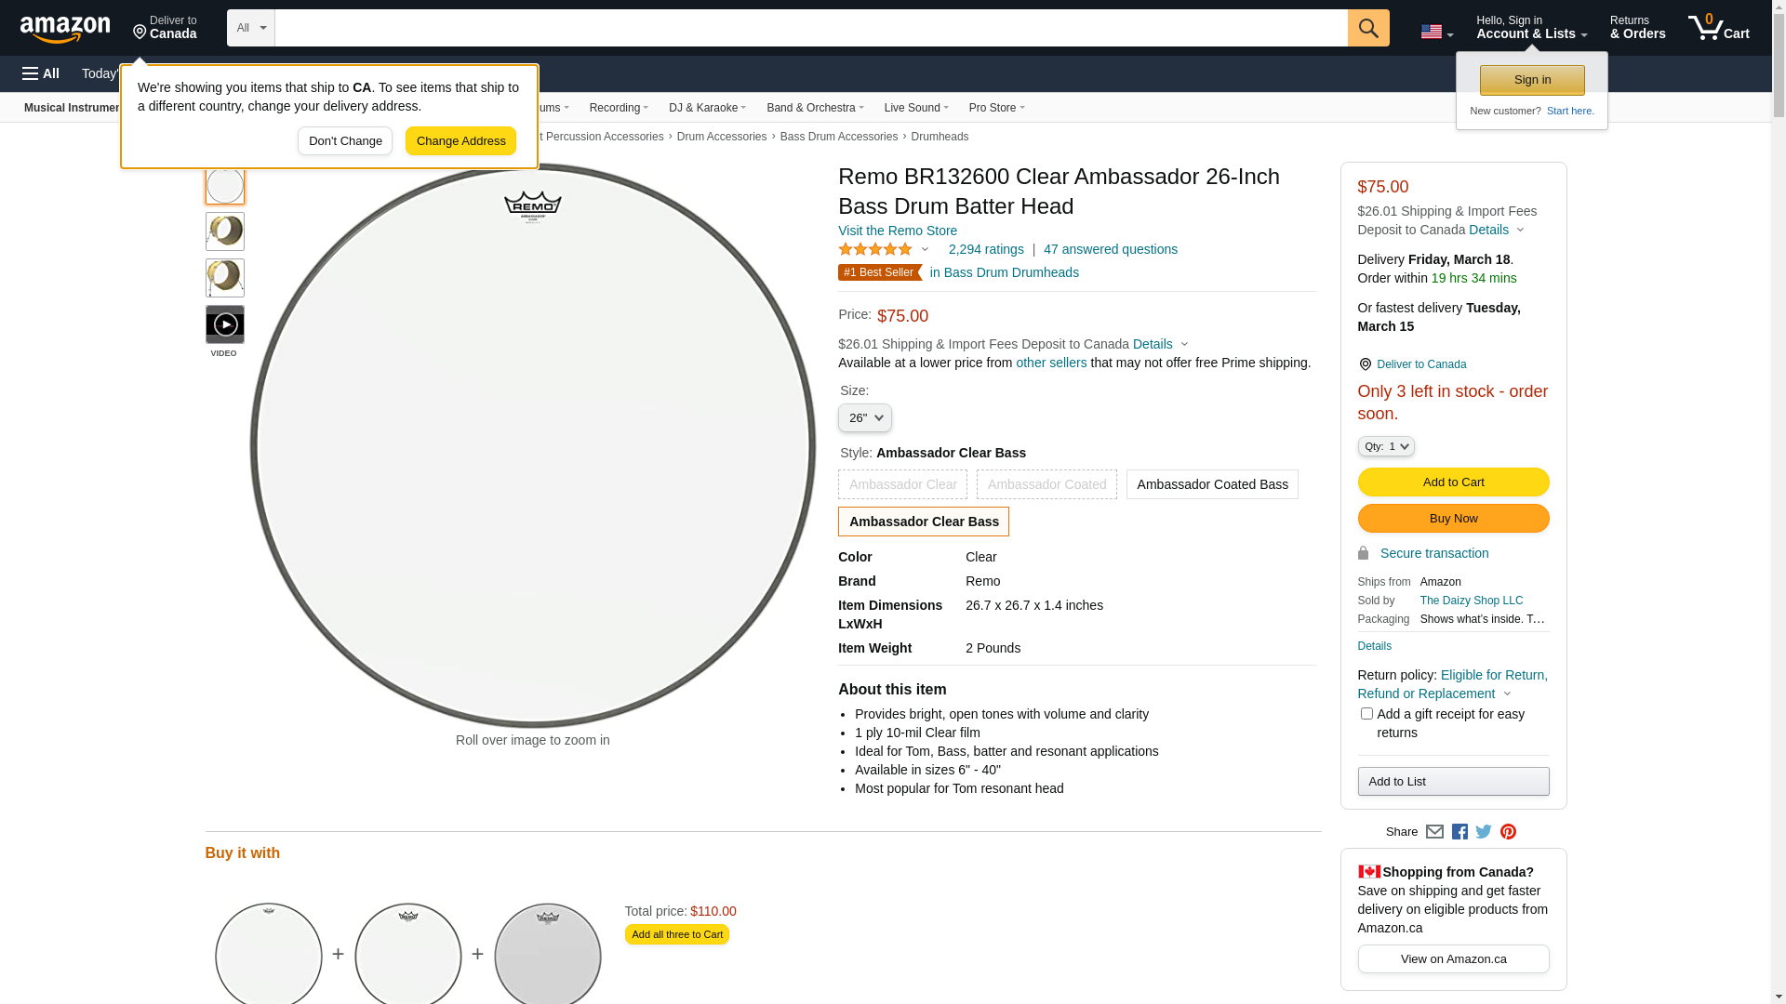Expand the search category All dropdown
1786x1004 pixels.
tap(251, 28)
